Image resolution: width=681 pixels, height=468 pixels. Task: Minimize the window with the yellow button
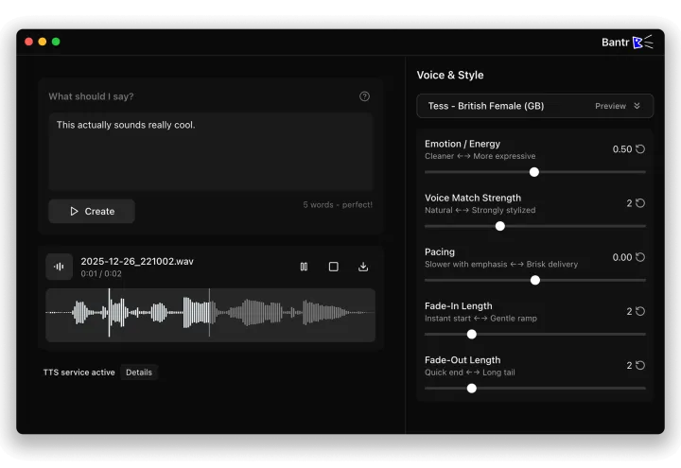pos(43,42)
